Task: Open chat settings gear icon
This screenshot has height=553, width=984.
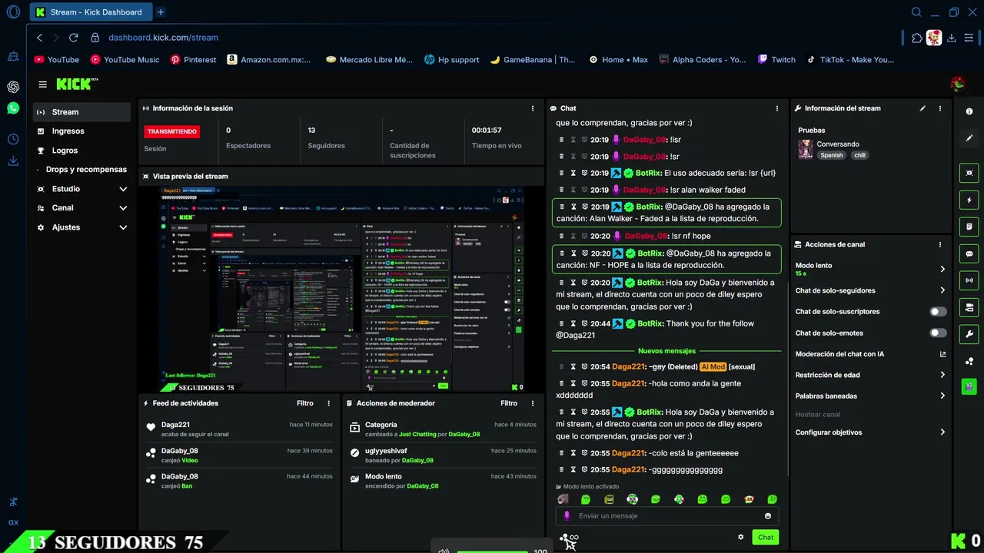Action: pos(741,537)
